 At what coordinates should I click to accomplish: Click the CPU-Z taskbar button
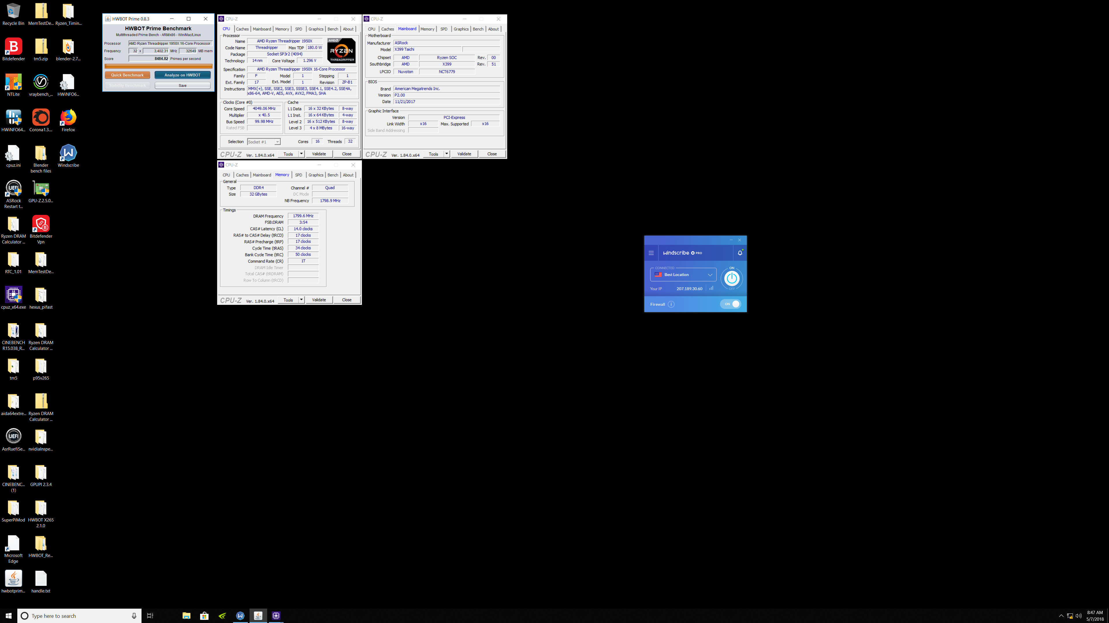(276, 616)
